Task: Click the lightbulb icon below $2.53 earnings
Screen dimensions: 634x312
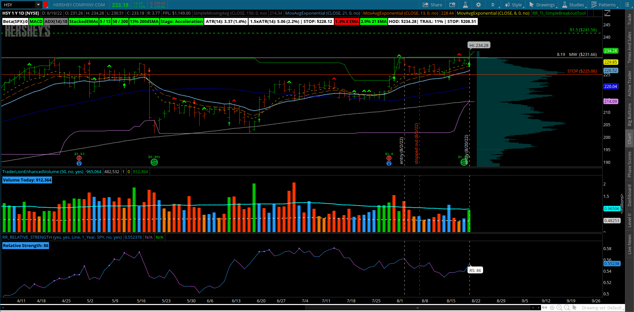Action: tap(79, 163)
